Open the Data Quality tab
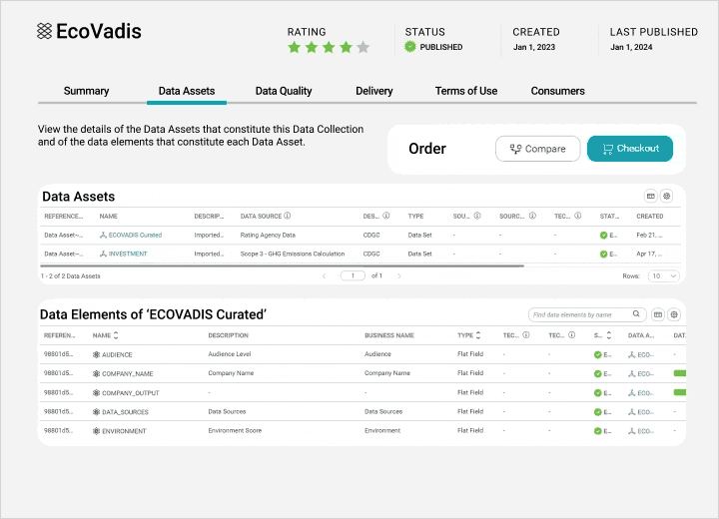This screenshot has height=519, width=719. [x=284, y=91]
